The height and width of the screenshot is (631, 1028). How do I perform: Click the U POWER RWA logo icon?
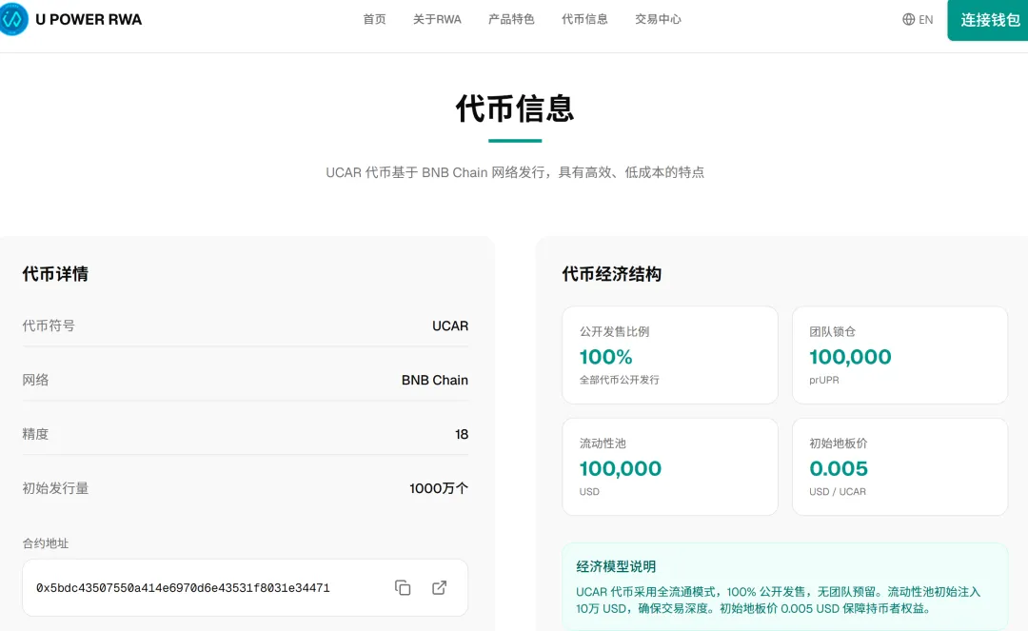[12, 19]
